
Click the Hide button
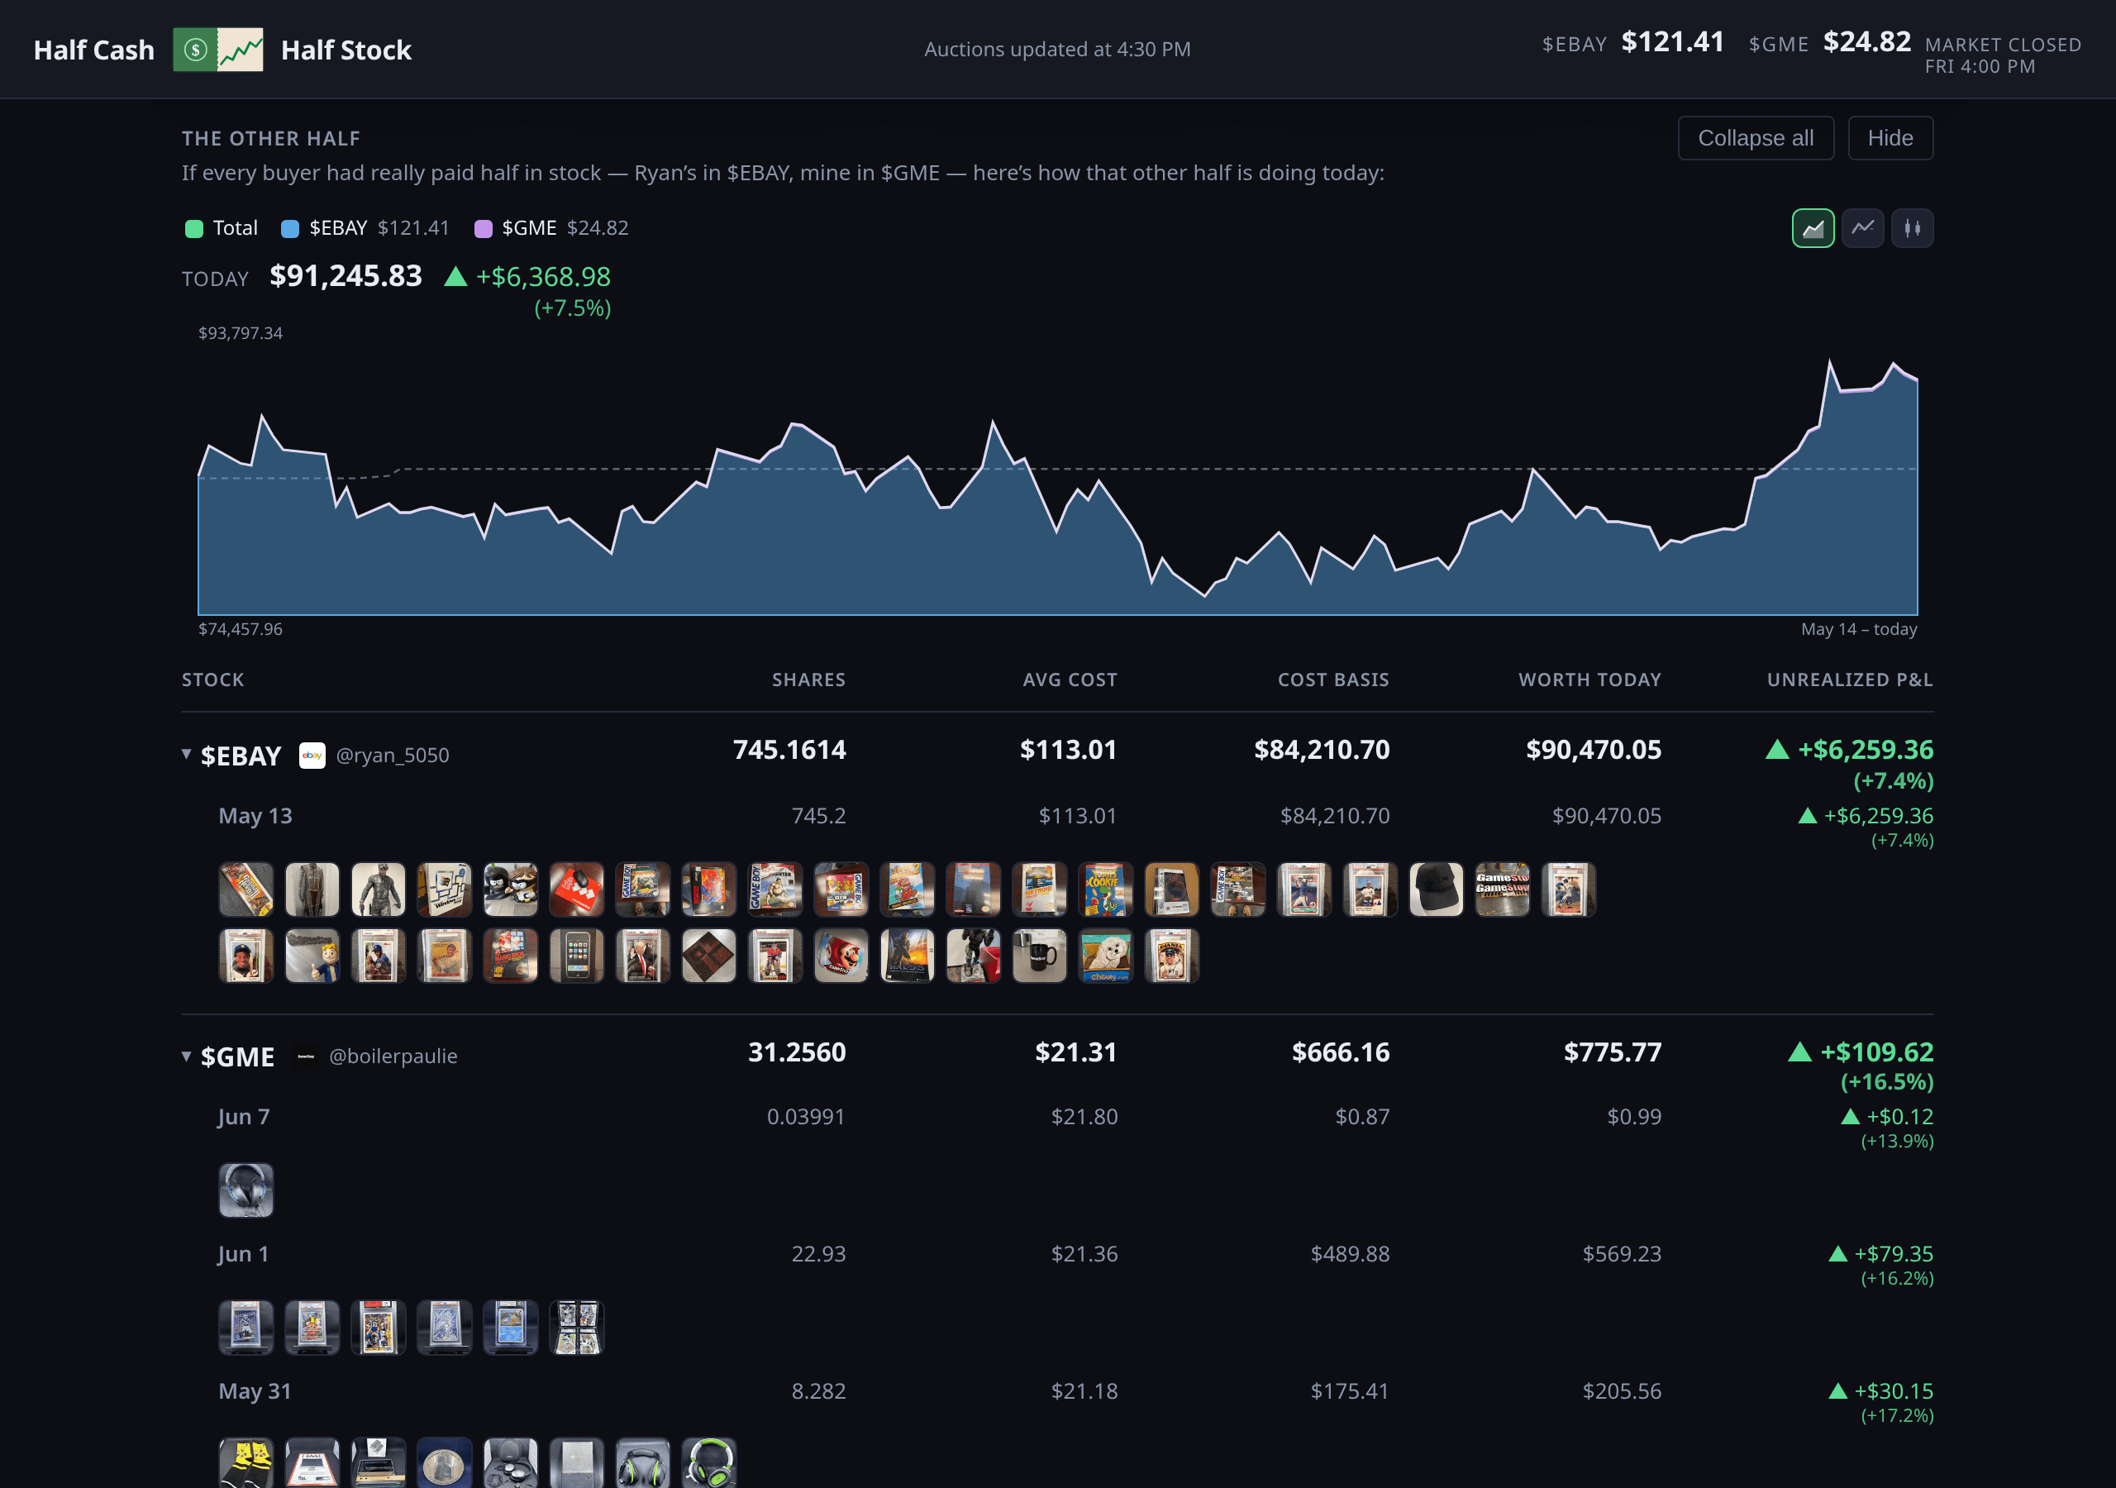pos(1890,138)
